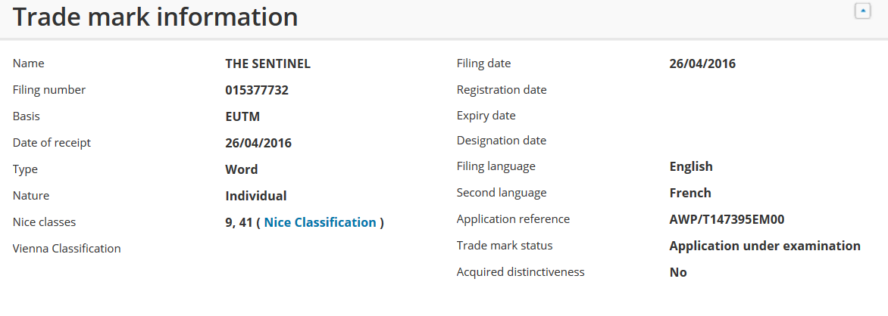Click the French second language value
Image resolution: width=888 pixels, height=316 pixels.
coord(690,193)
